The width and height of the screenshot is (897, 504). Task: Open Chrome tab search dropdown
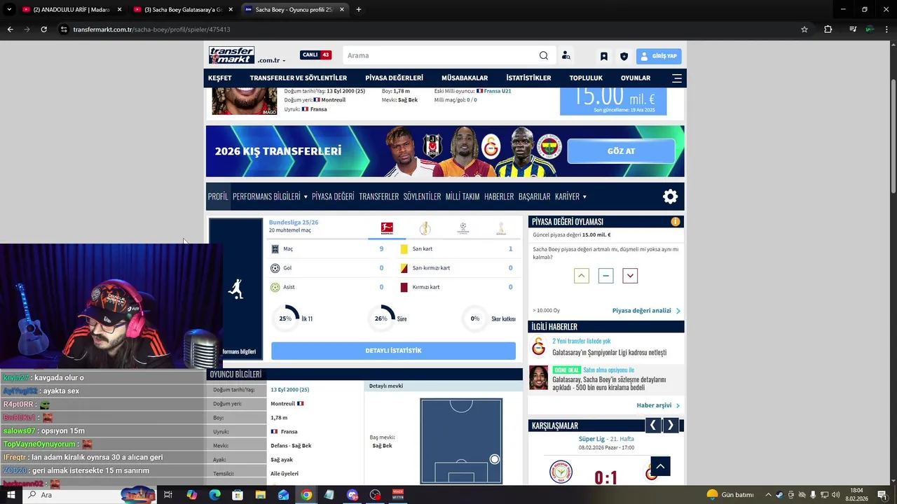tap(9, 10)
